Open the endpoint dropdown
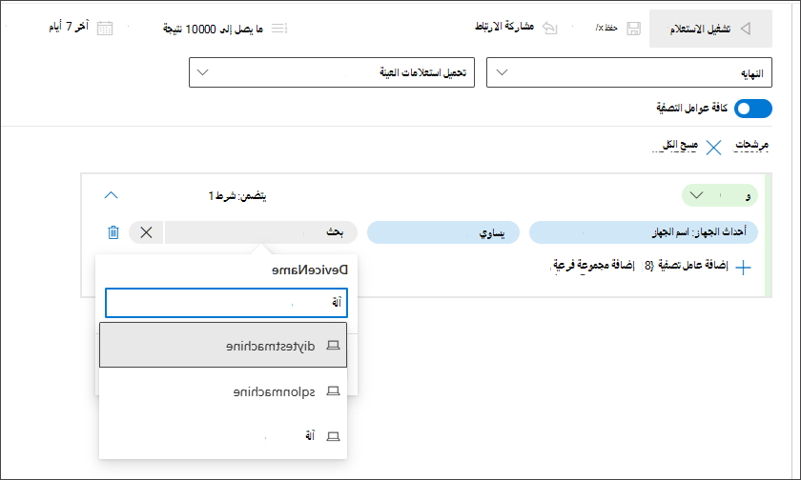The image size is (801, 480). tap(628, 72)
